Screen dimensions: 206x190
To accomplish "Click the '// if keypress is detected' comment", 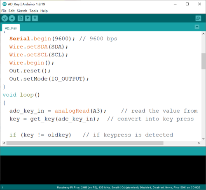I will click(x=128, y=135).
